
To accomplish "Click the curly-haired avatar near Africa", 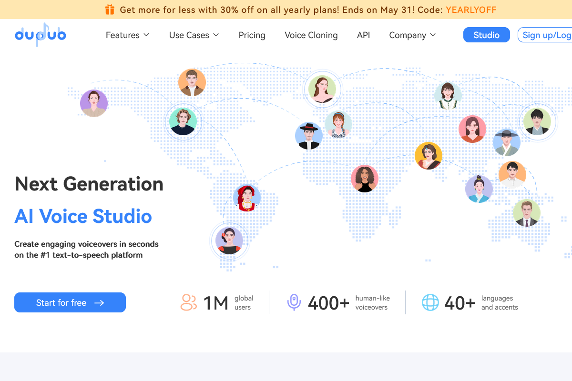I will click(365, 179).
